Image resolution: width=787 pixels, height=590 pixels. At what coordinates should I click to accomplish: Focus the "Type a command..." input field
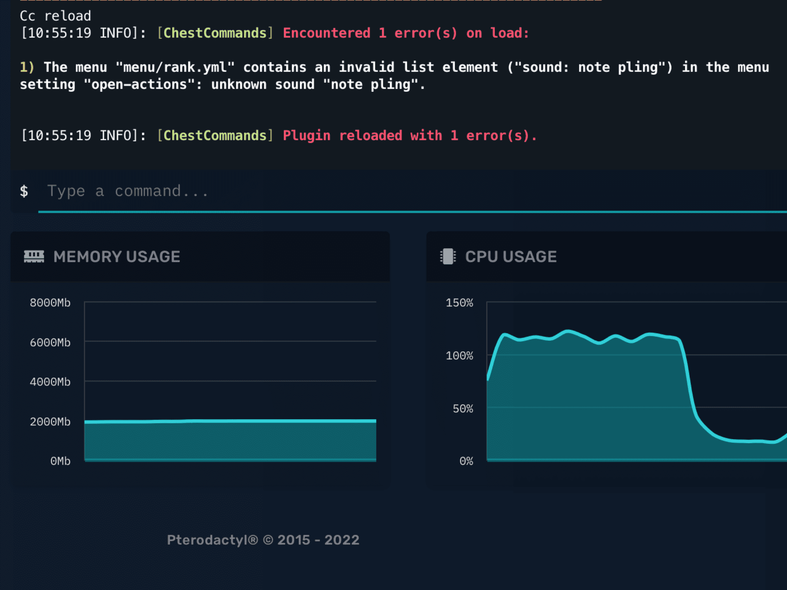click(x=384, y=191)
